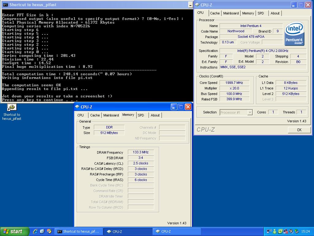Click the Code Name Northwood field
Screen dimensions: 314x236
pyautogui.click(x=236, y=31)
